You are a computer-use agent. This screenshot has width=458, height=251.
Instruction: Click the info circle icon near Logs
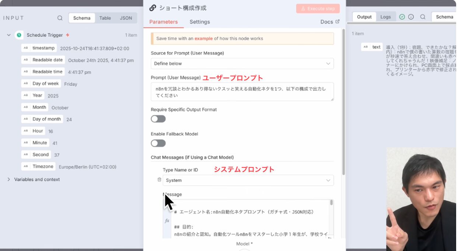pyautogui.click(x=411, y=17)
